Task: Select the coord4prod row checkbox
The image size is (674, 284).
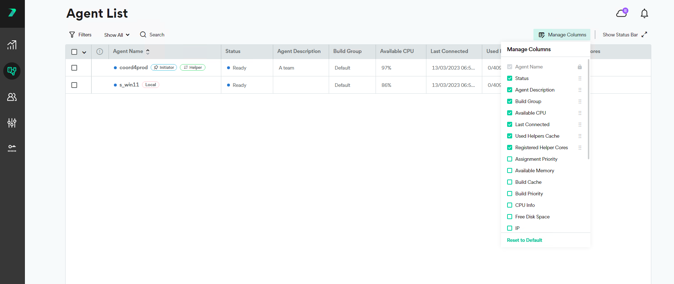Action: click(x=74, y=68)
